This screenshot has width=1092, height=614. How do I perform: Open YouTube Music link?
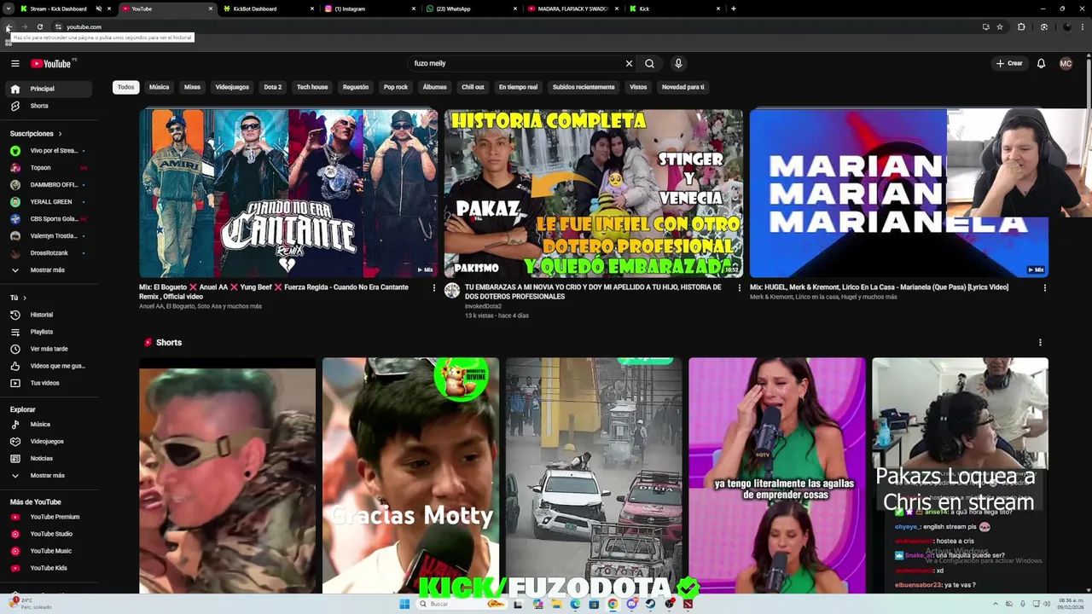click(48, 551)
